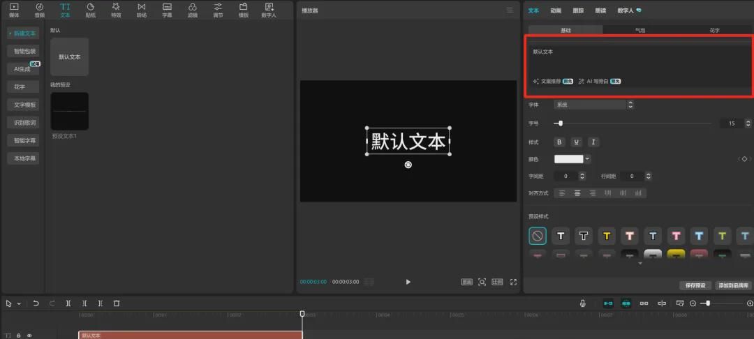Toggle linkage icon in timeline toolbar

click(644, 303)
